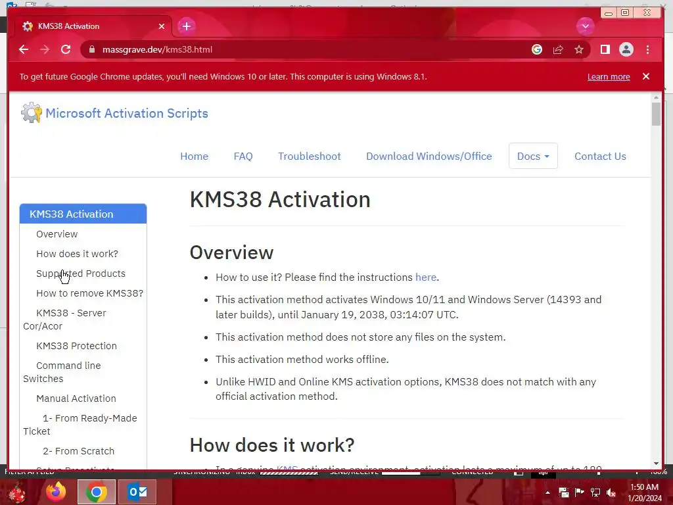Go back to the previous page
673x505 pixels.
24,49
